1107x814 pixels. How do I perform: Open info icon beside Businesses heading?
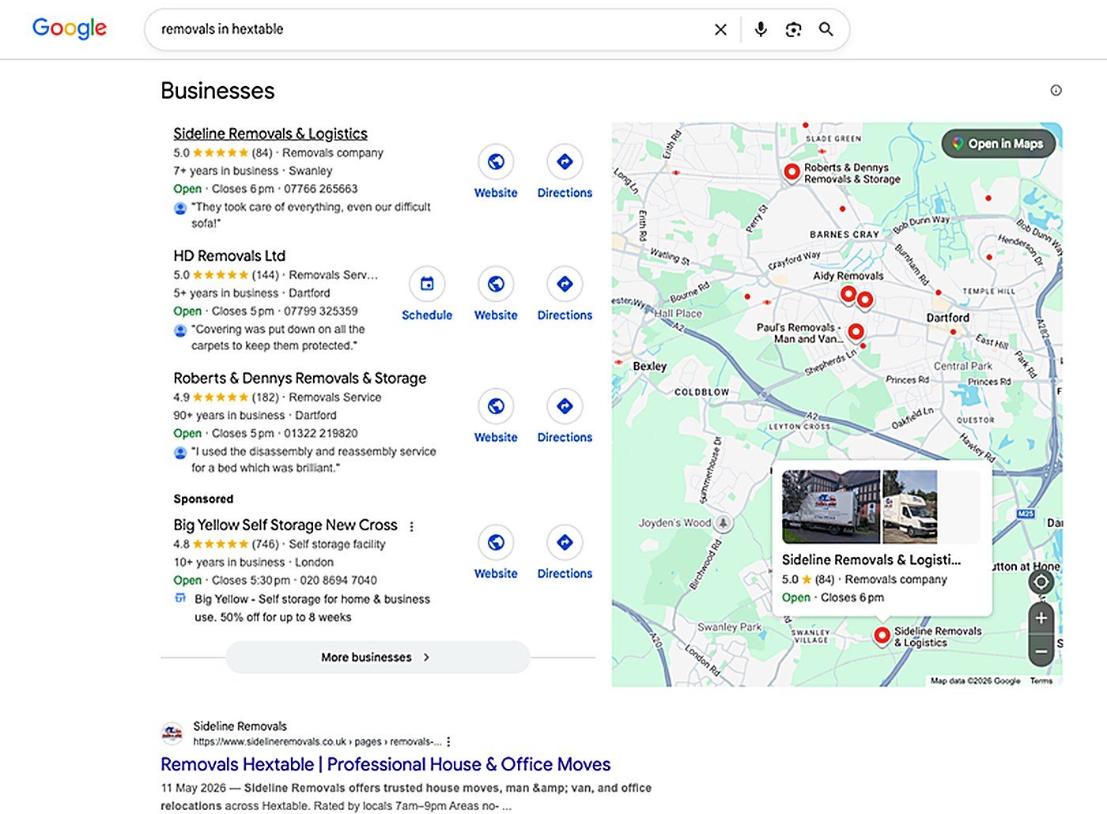click(1056, 90)
